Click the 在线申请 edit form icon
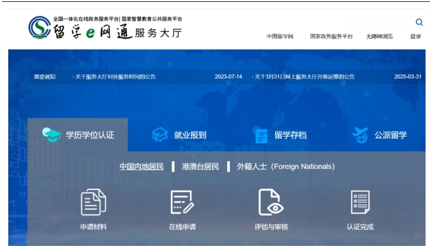 click(x=182, y=202)
